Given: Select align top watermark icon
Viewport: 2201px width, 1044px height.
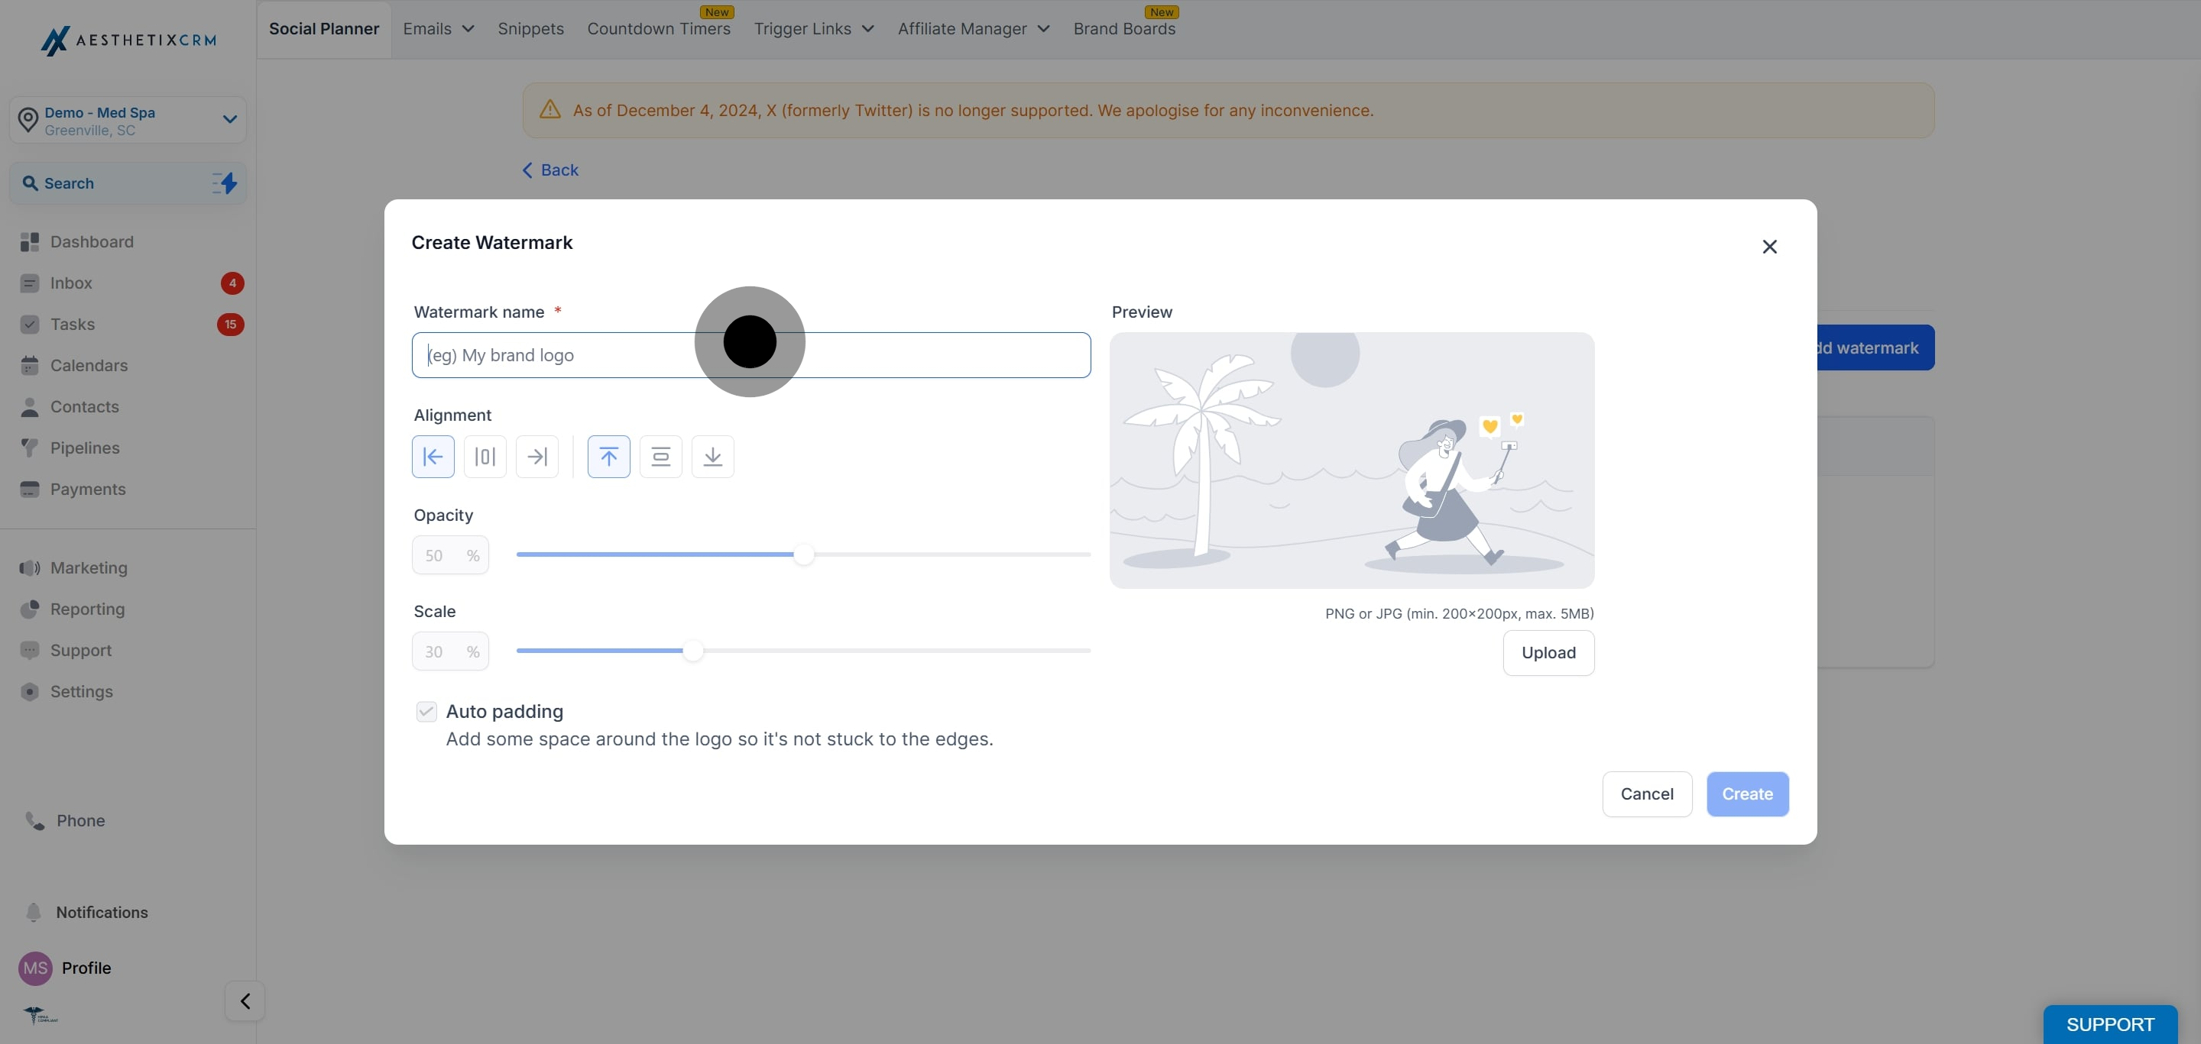Looking at the screenshot, I should point(608,457).
